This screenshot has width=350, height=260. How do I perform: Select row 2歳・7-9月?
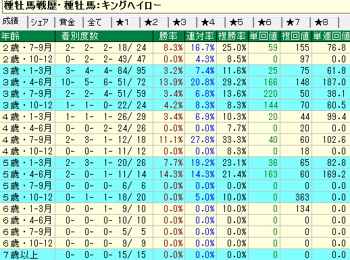175,47
